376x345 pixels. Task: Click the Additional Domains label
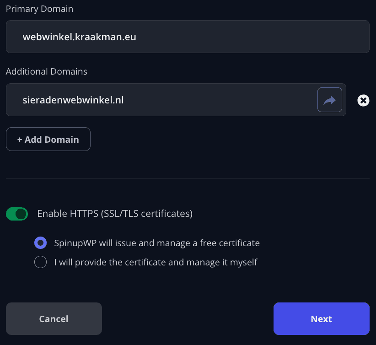click(x=47, y=71)
